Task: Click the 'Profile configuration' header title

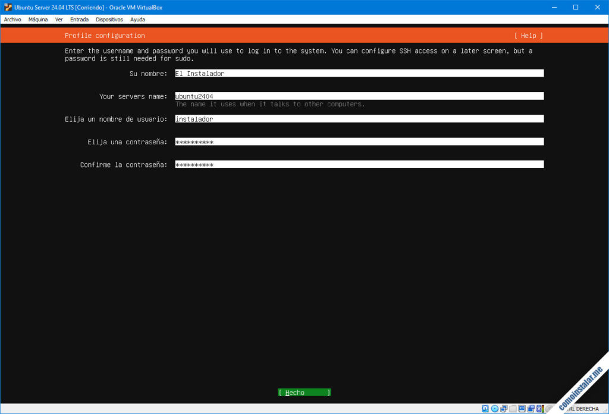Action: click(105, 36)
